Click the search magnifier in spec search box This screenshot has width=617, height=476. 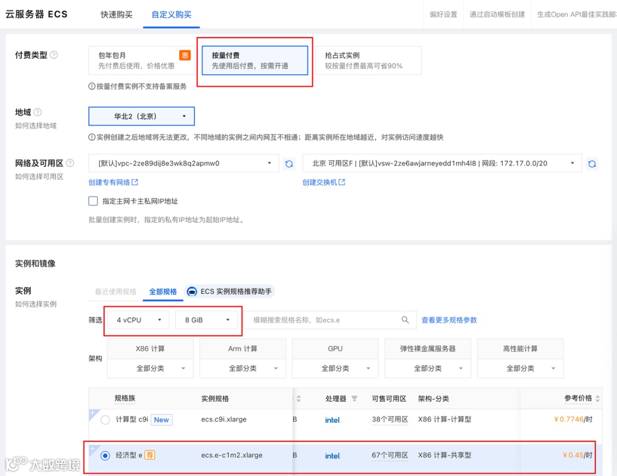pos(405,319)
